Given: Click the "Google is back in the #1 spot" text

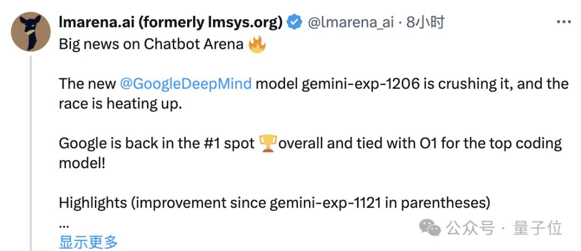Looking at the screenshot, I should [157, 144].
